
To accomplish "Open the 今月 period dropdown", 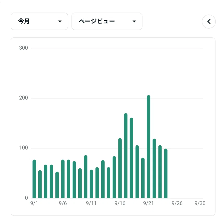I will point(39,21).
